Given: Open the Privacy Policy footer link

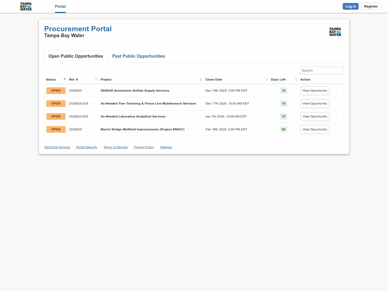Looking at the screenshot, I should click(144, 147).
